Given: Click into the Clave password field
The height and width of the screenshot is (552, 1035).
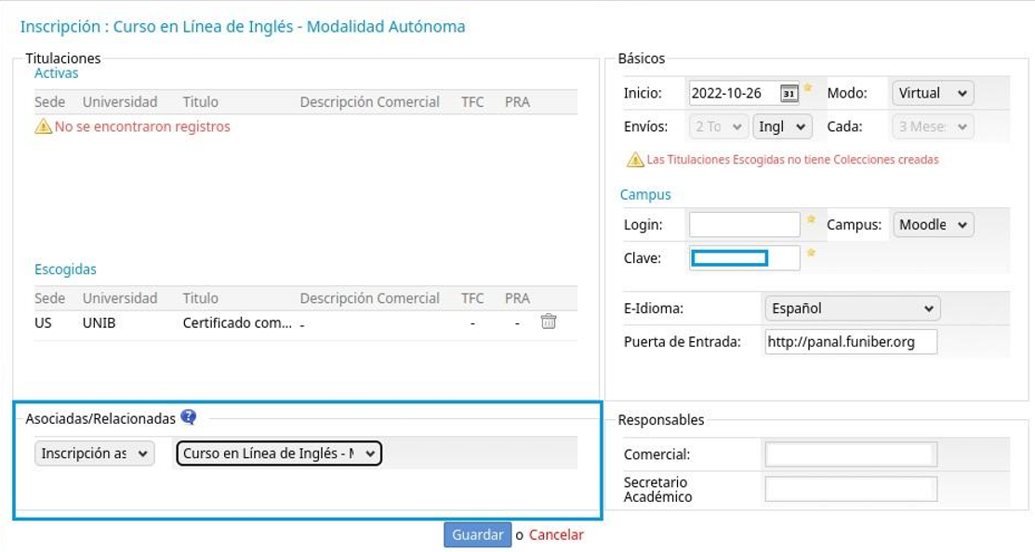Looking at the screenshot, I should click(744, 257).
